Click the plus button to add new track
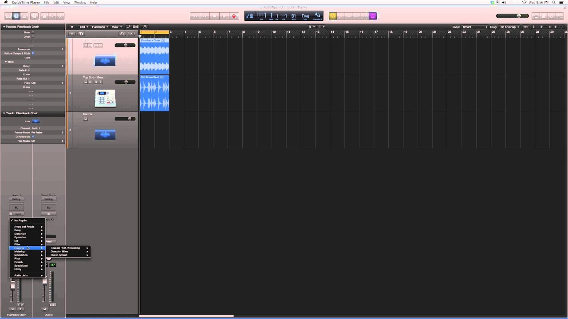Screen dimensions: 568x319 coord(72,34)
